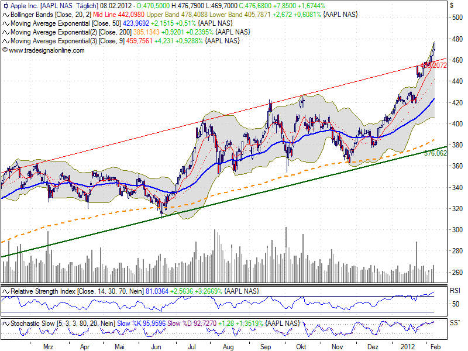This screenshot has width=468, height=351.
Task: Click the 500 level on price axis
Action: tap(457, 18)
